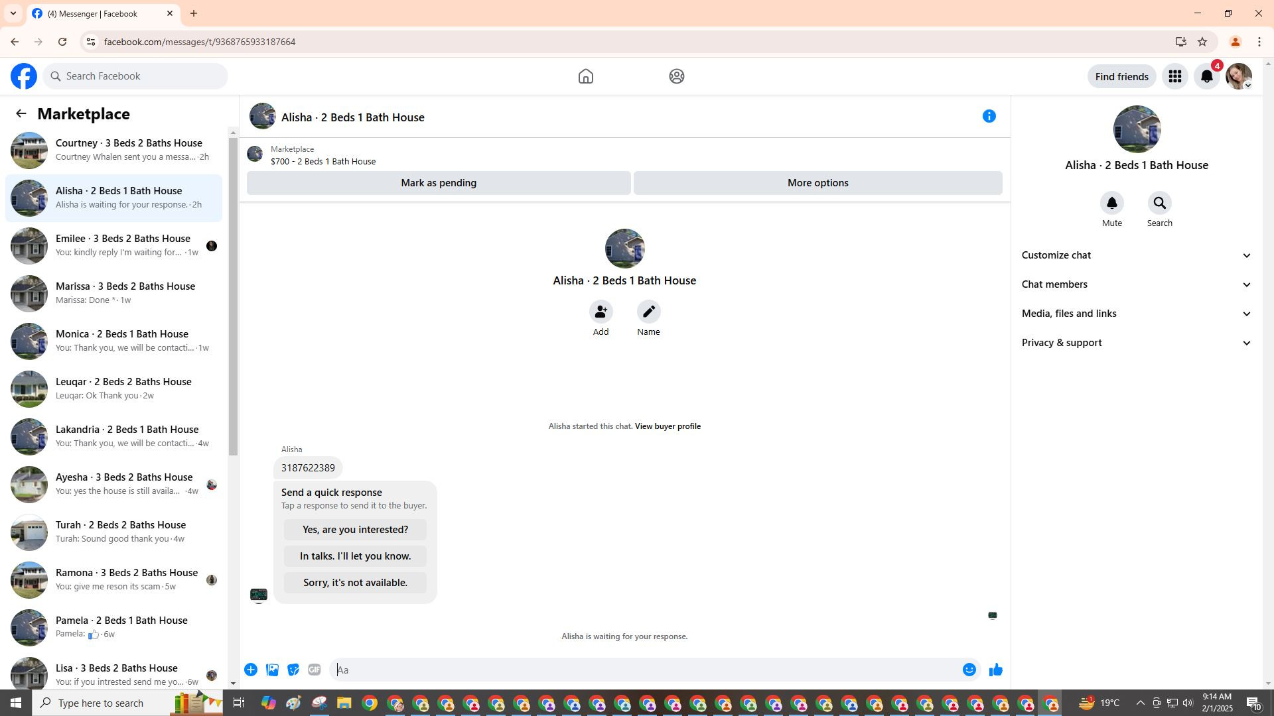Click the Mark as pending button

pyautogui.click(x=438, y=183)
